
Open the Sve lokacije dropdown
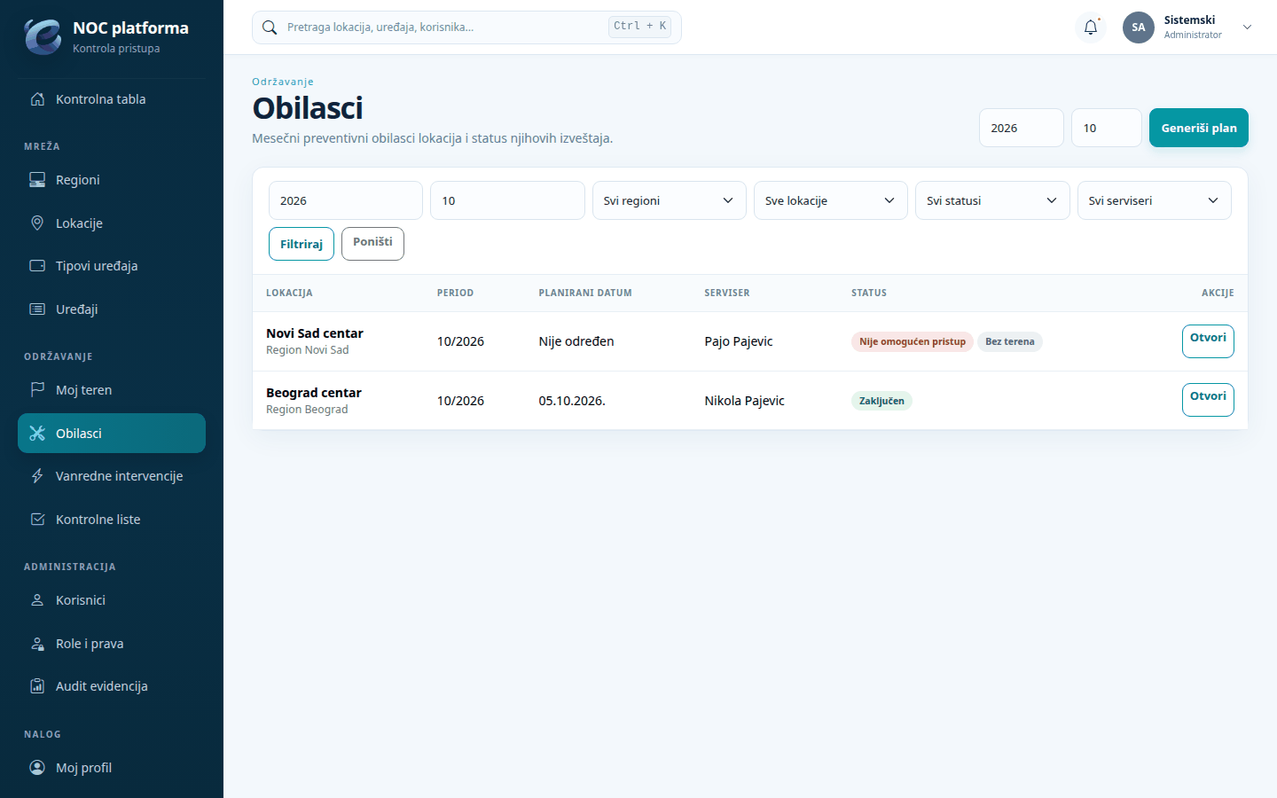pos(831,200)
